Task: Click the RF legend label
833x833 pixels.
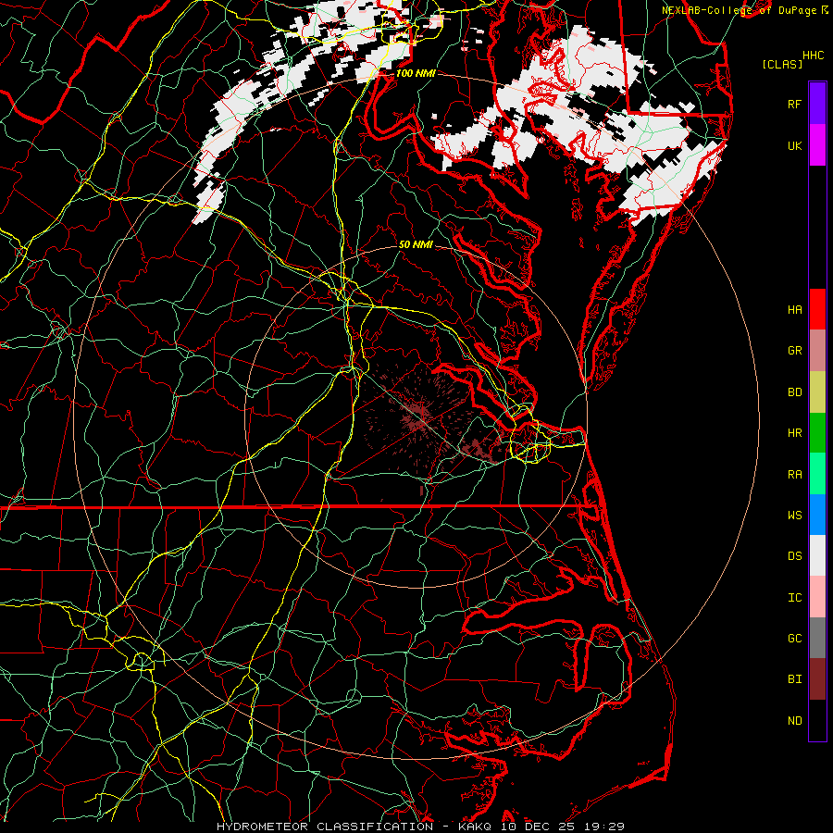Action: click(x=795, y=104)
